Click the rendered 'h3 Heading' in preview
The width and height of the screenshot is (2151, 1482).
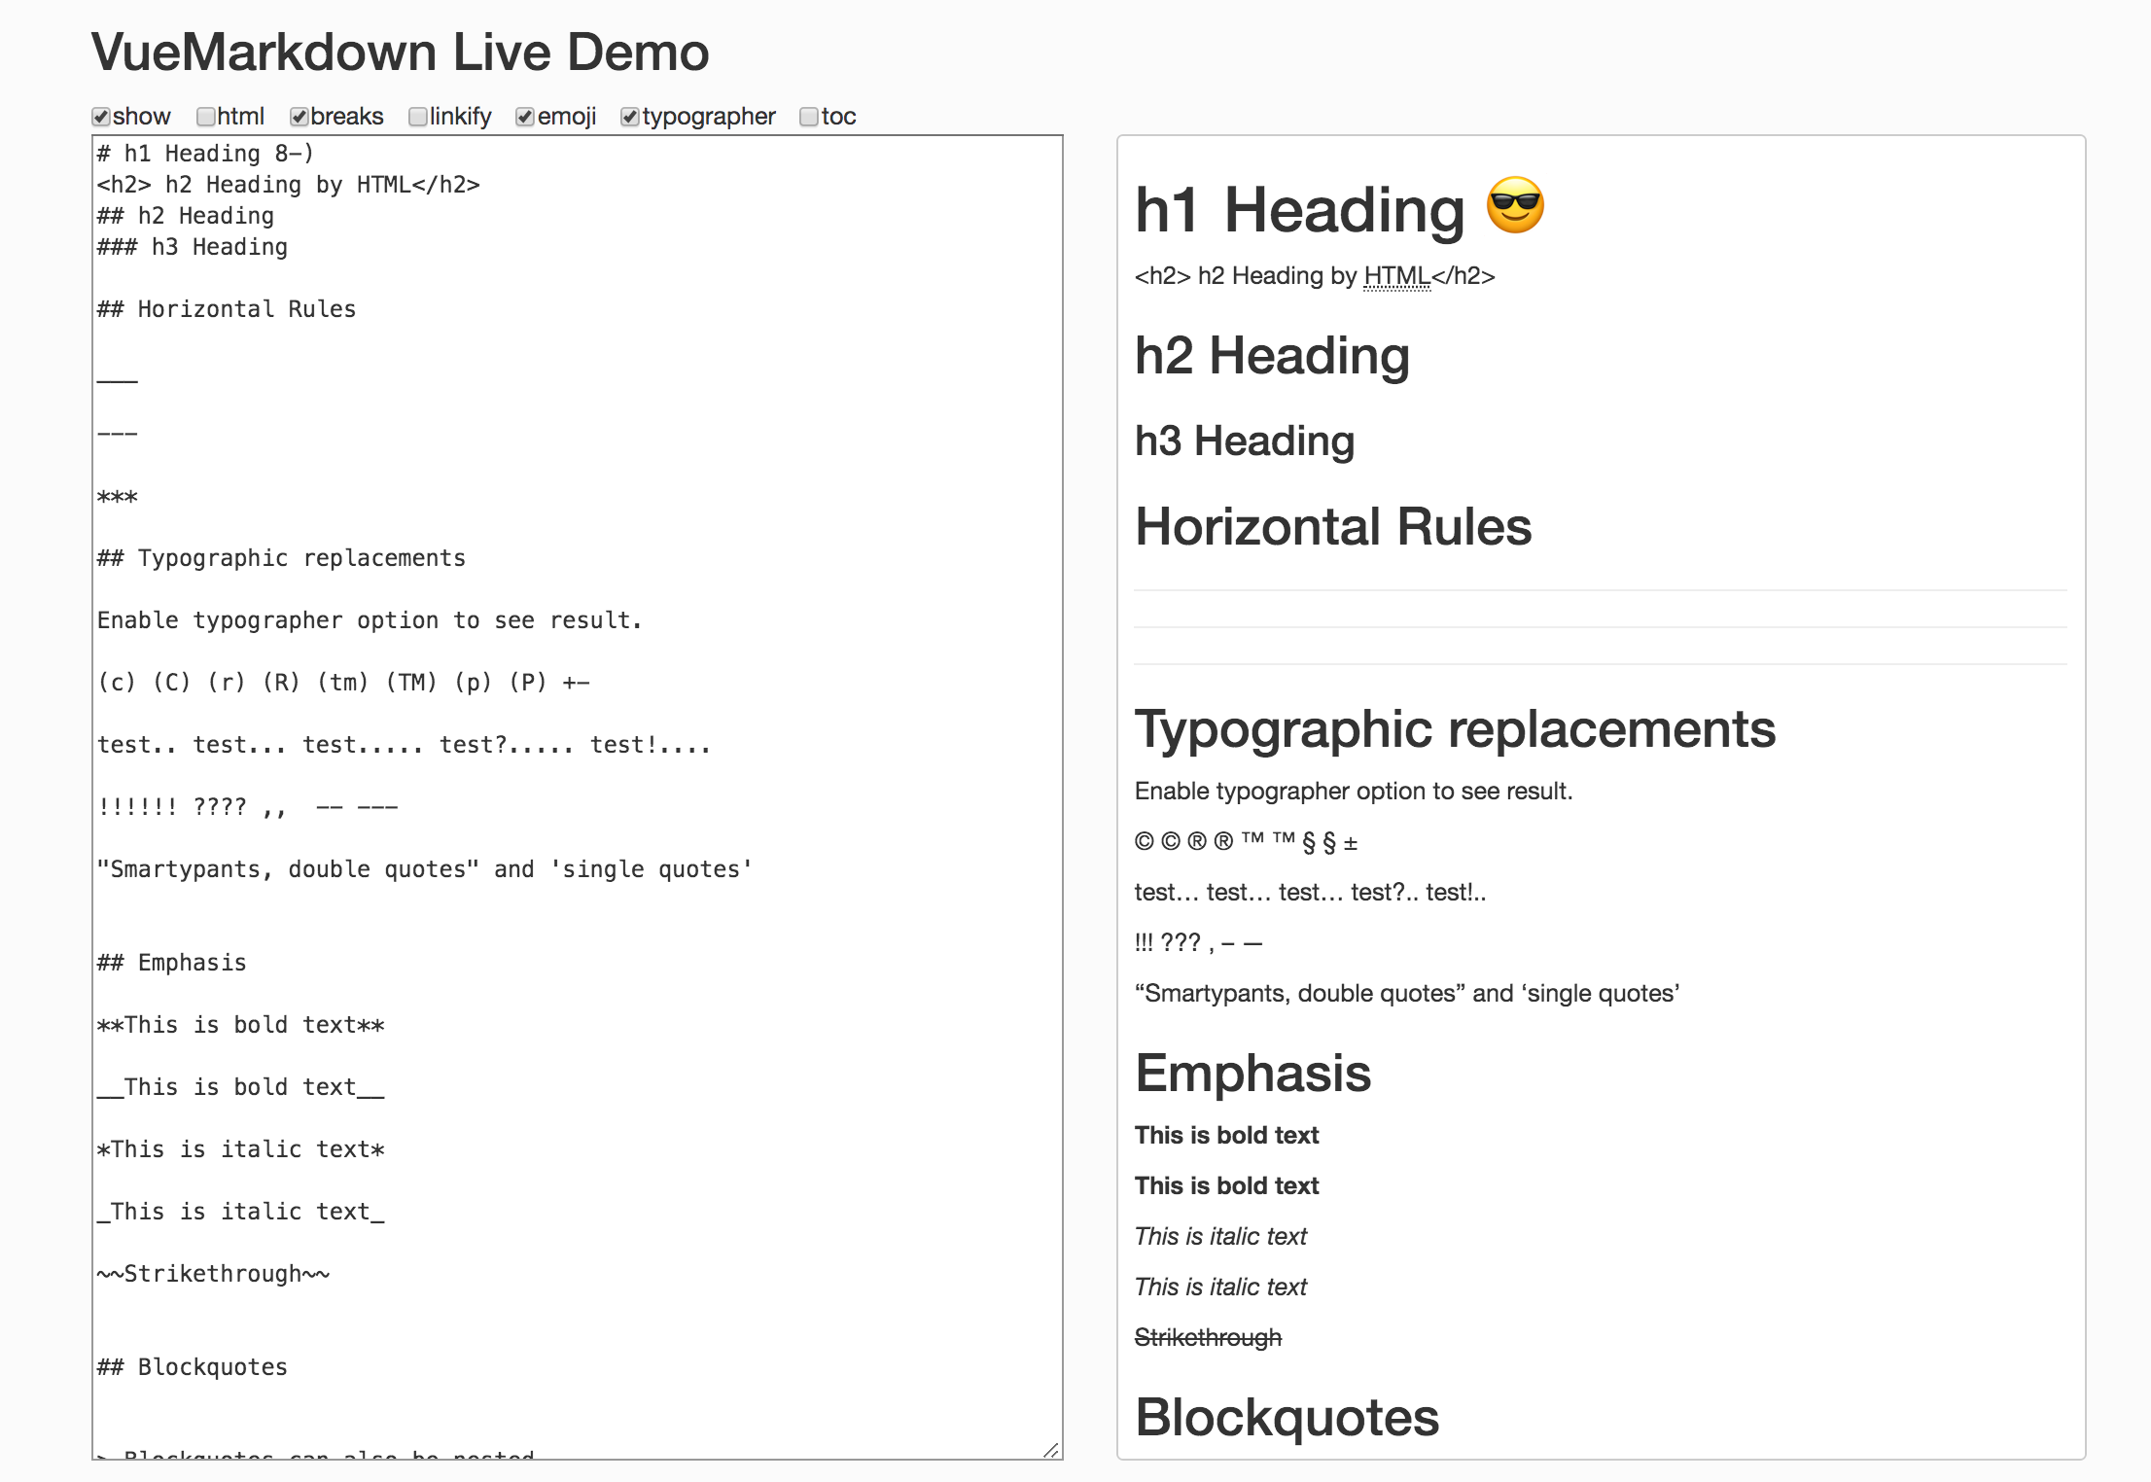pos(1245,441)
